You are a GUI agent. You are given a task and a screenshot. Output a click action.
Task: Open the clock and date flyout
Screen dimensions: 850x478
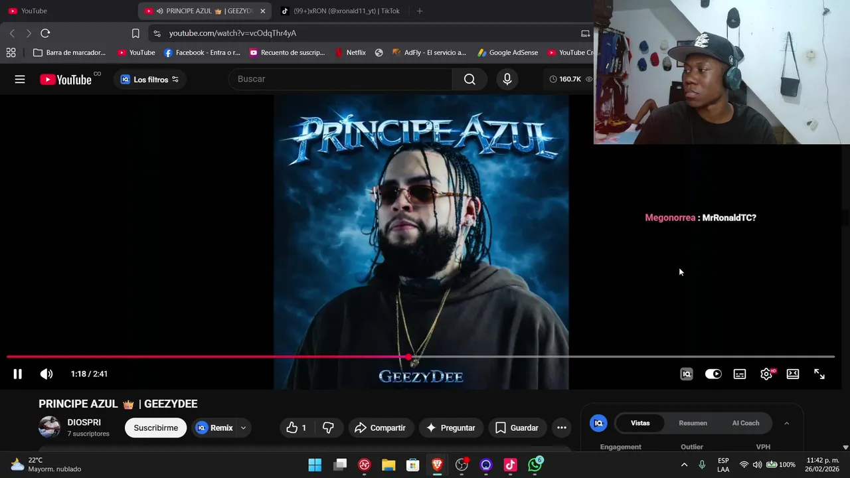pos(821,465)
